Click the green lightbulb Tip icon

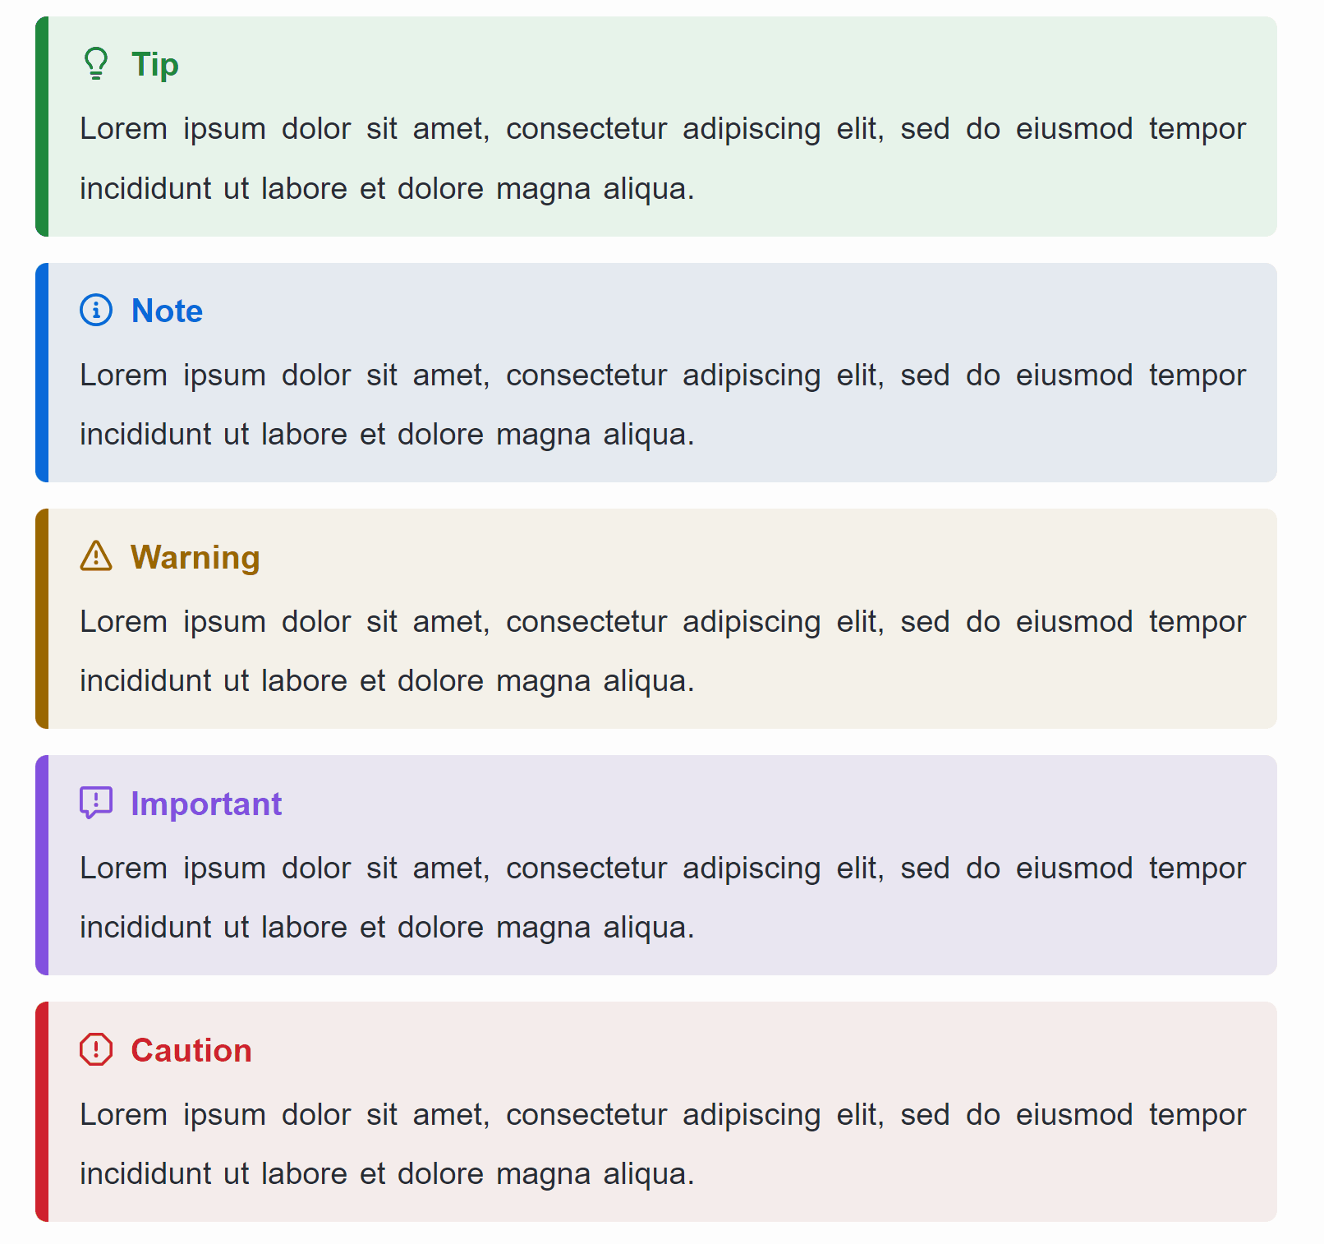[x=96, y=63]
